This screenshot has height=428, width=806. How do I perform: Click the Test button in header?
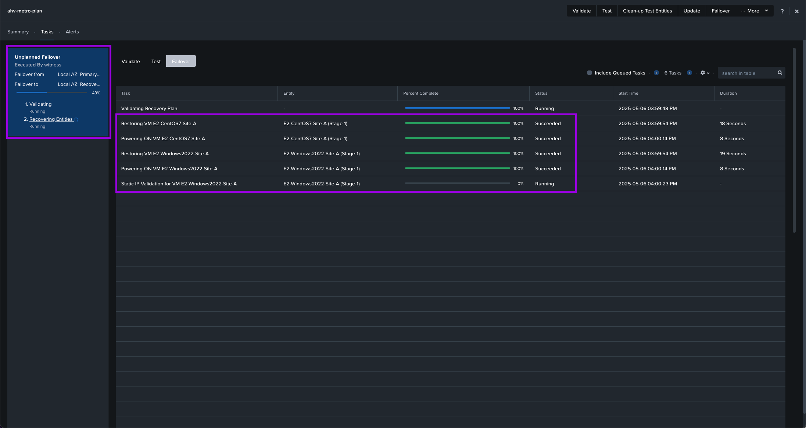tap(607, 11)
